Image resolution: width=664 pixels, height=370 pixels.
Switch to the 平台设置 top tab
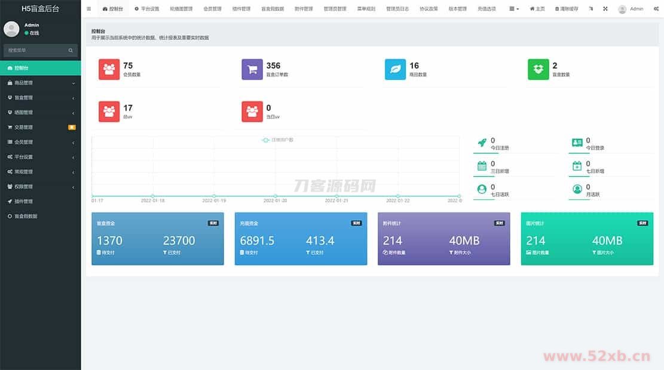(147, 9)
